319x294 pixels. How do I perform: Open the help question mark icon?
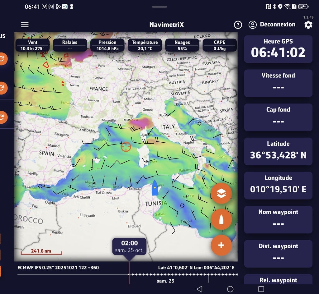point(238,25)
